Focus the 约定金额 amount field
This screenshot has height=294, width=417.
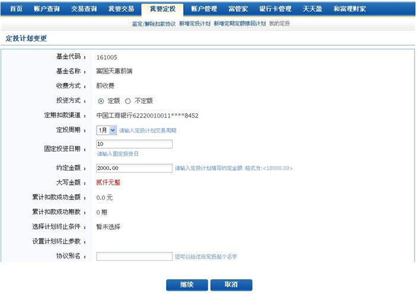pos(134,168)
